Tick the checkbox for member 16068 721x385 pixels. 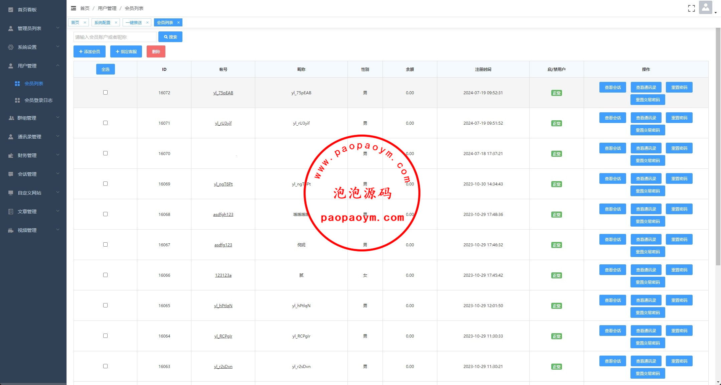click(105, 214)
